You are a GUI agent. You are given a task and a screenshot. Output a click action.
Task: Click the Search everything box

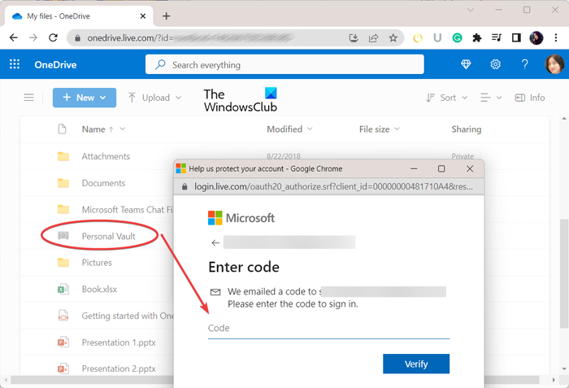point(284,64)
